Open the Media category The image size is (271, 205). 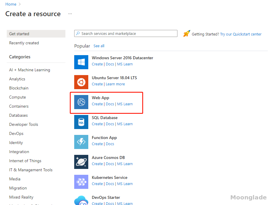(15, 179)
